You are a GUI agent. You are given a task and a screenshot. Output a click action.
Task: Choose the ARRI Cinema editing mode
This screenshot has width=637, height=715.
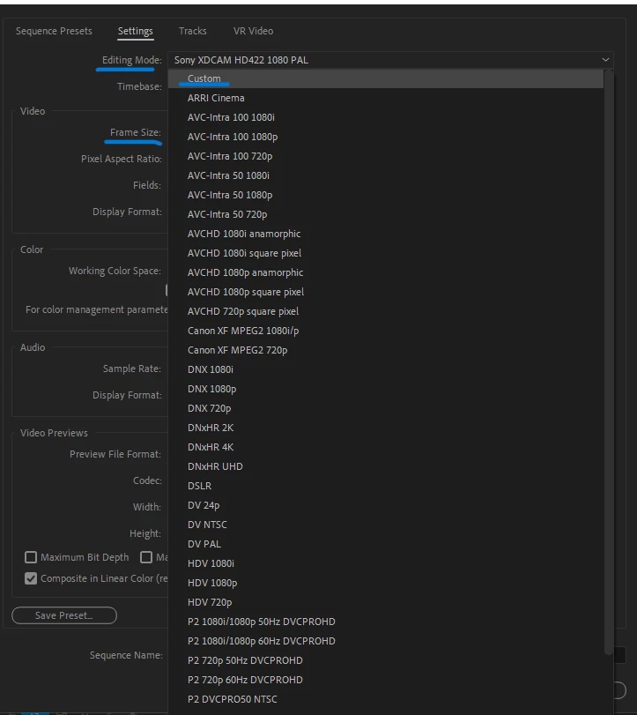coord(386,98)
